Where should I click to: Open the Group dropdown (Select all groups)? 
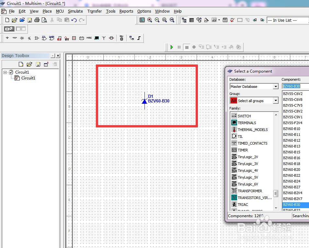pos(276,100)
